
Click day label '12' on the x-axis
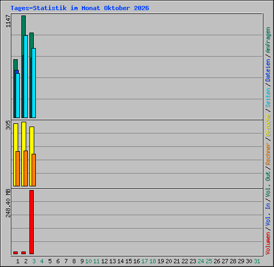(104, 261)
